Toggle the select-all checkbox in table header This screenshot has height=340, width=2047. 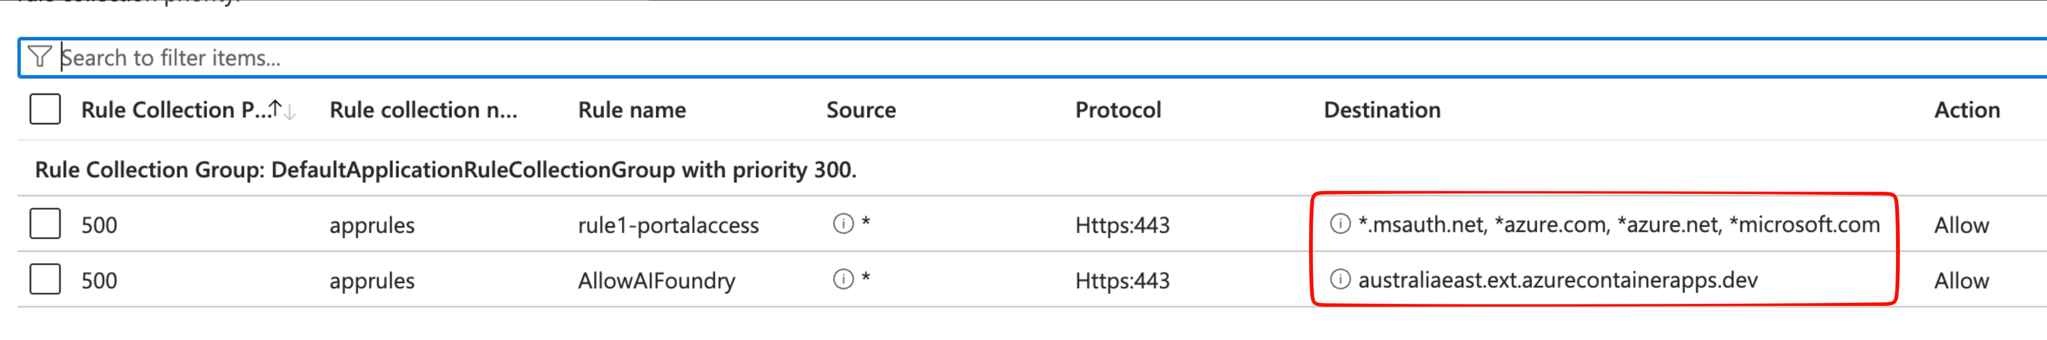click(45, 109)
